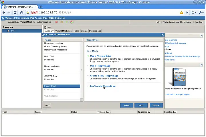Open the Administration menu

tap(44, 22)
